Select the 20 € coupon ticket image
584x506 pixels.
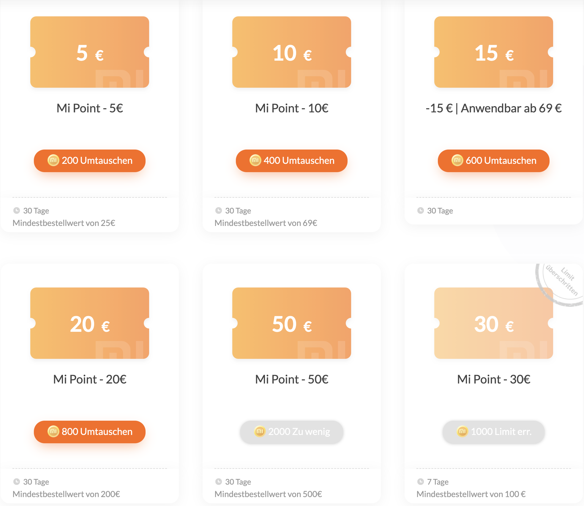pyautogui.click(x=89, y=323)
